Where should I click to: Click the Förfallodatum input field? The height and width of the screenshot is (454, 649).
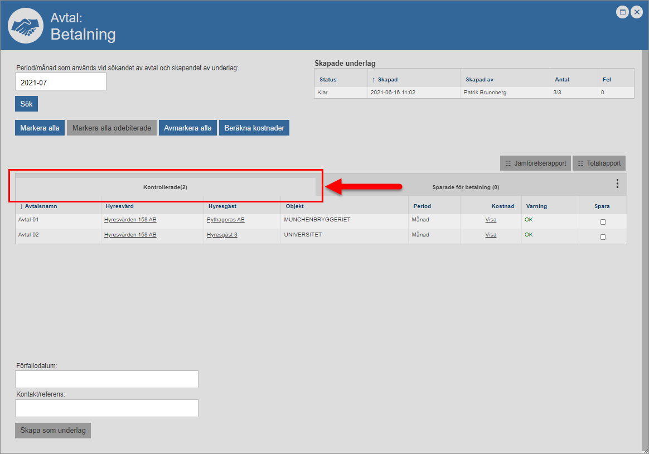106,379
